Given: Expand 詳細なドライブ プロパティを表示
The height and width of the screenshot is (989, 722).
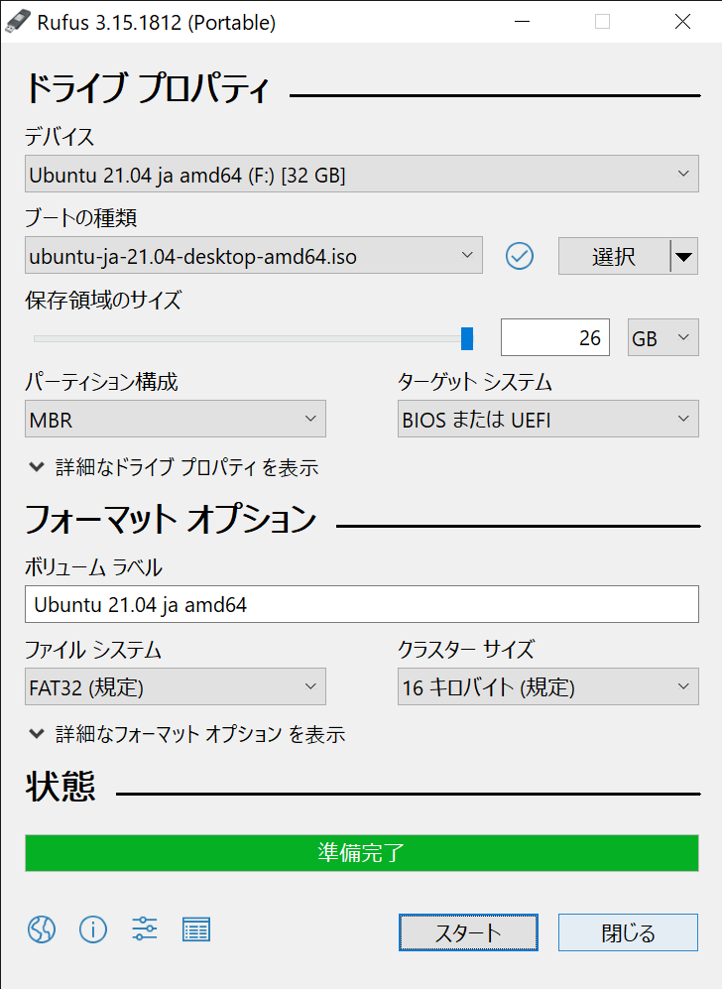Looking at the screenshot, I should (174, 467).
